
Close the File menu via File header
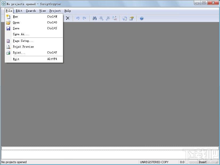click(x=9, y=11)
